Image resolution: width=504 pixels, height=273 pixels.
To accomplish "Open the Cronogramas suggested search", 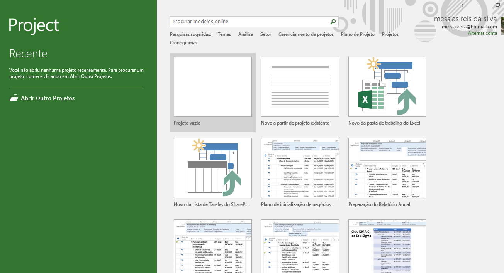I will [184, 43].
